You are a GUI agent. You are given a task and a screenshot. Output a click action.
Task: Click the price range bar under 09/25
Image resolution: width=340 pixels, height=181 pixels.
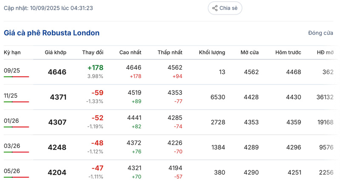point(16,77)
